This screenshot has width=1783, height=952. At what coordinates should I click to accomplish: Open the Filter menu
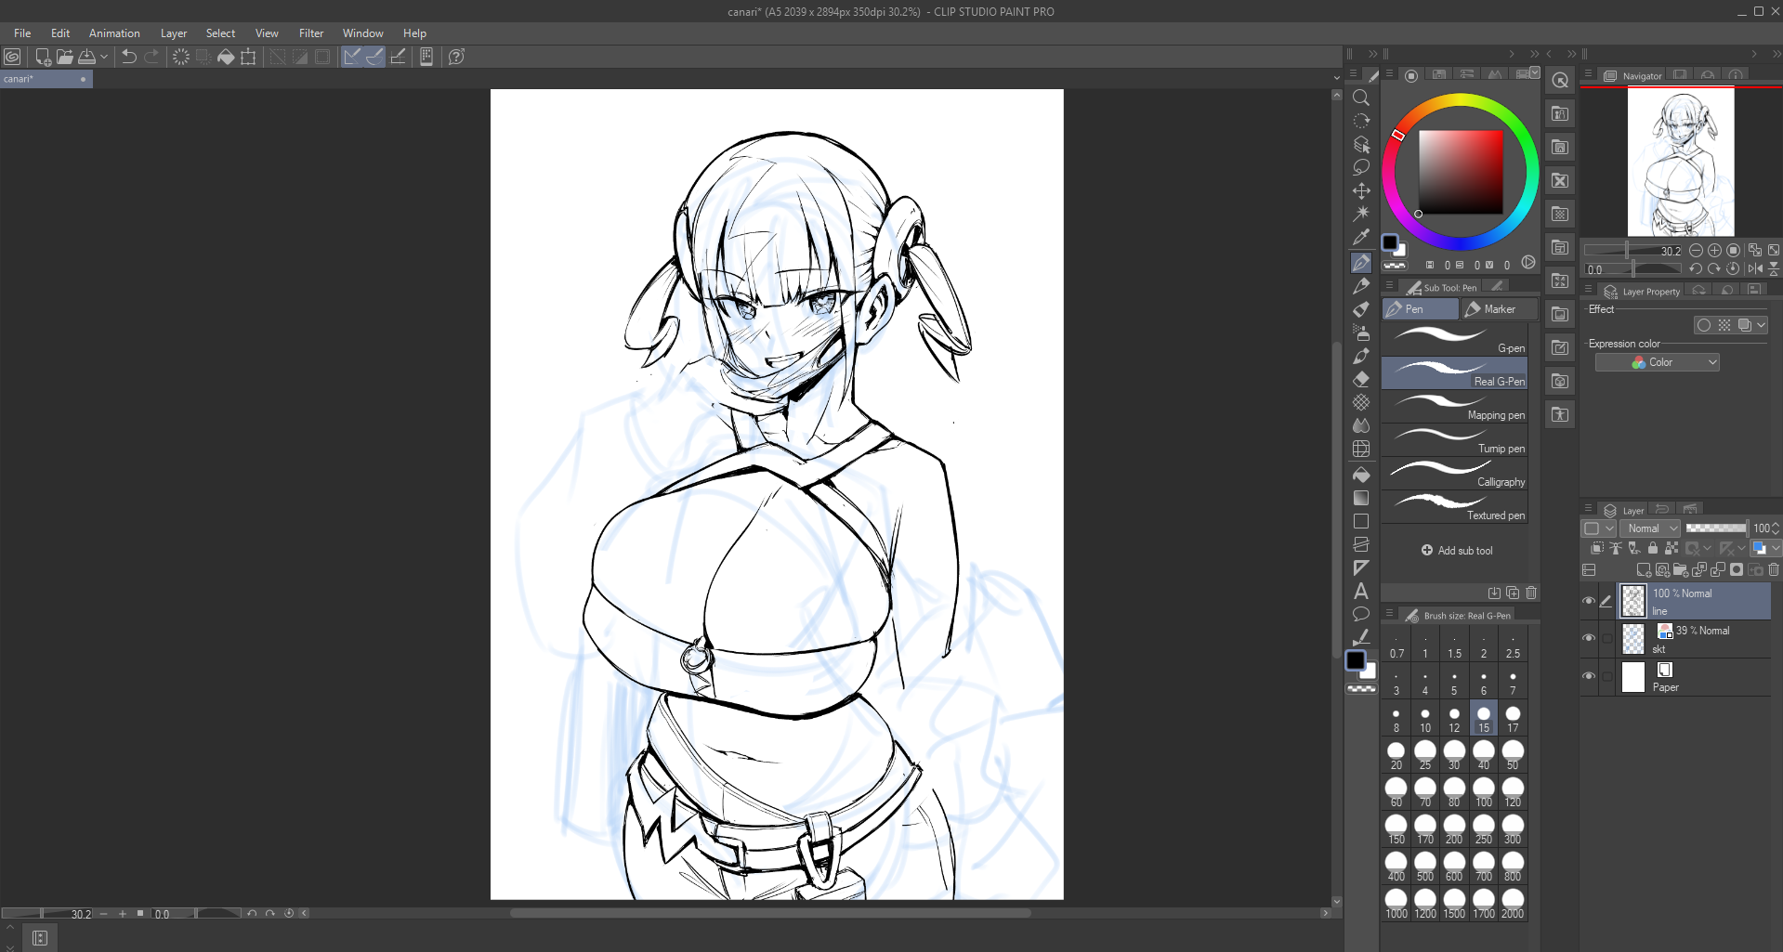pyautogui.click(x=311, y=33)
